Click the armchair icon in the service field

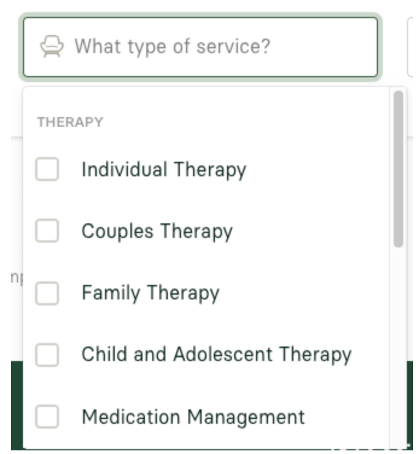pos(51,46)
